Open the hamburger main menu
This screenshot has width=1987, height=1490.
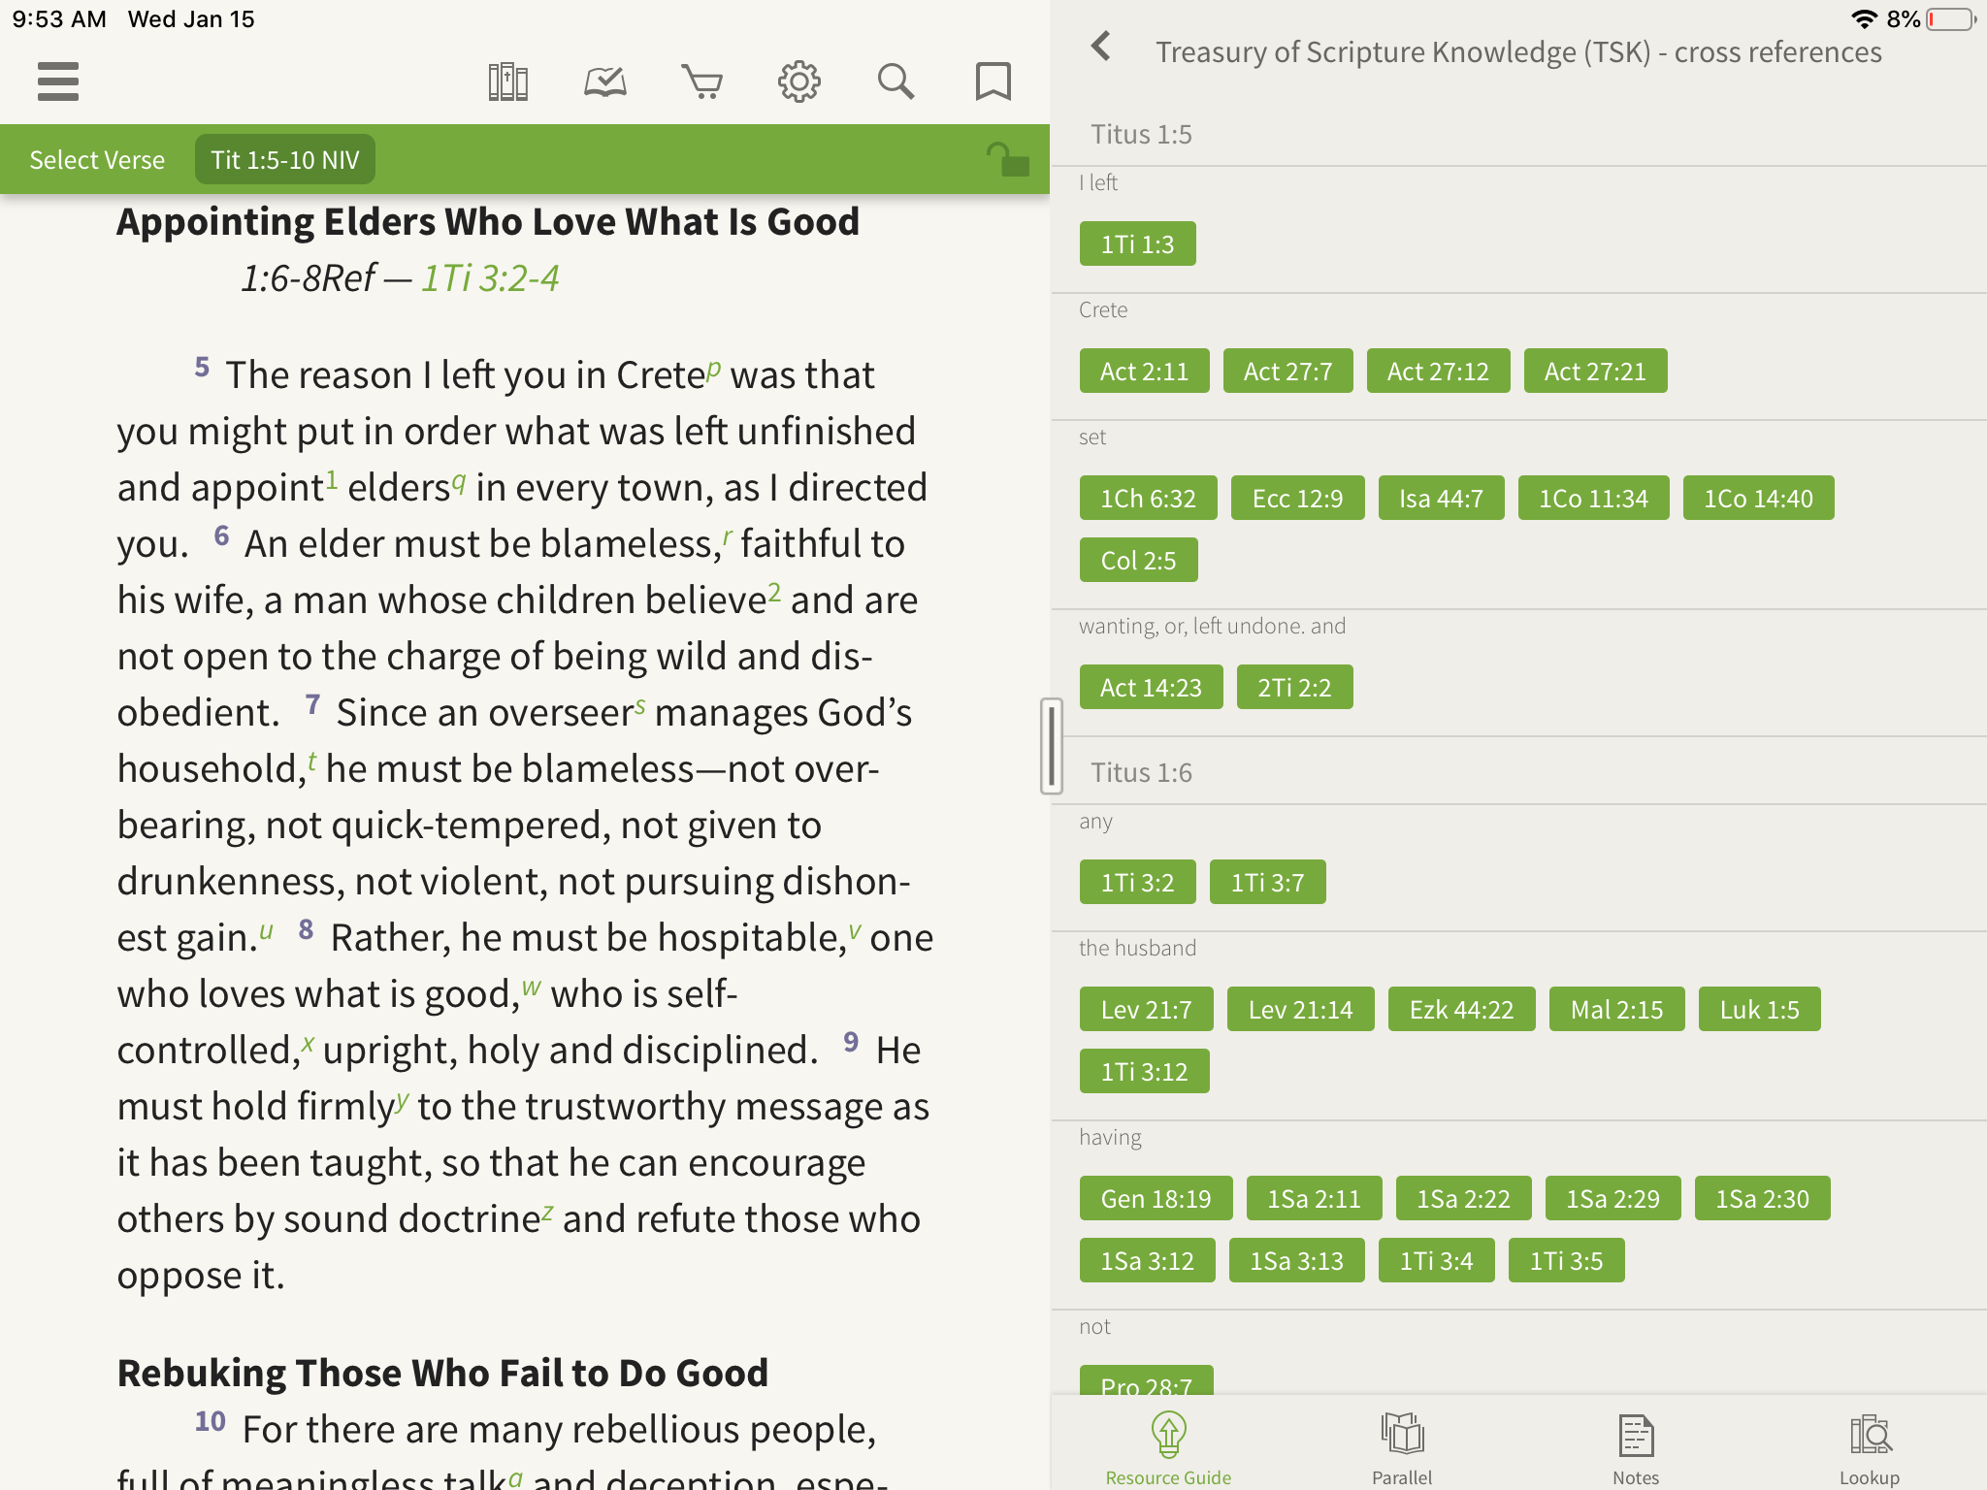point(58,81)
